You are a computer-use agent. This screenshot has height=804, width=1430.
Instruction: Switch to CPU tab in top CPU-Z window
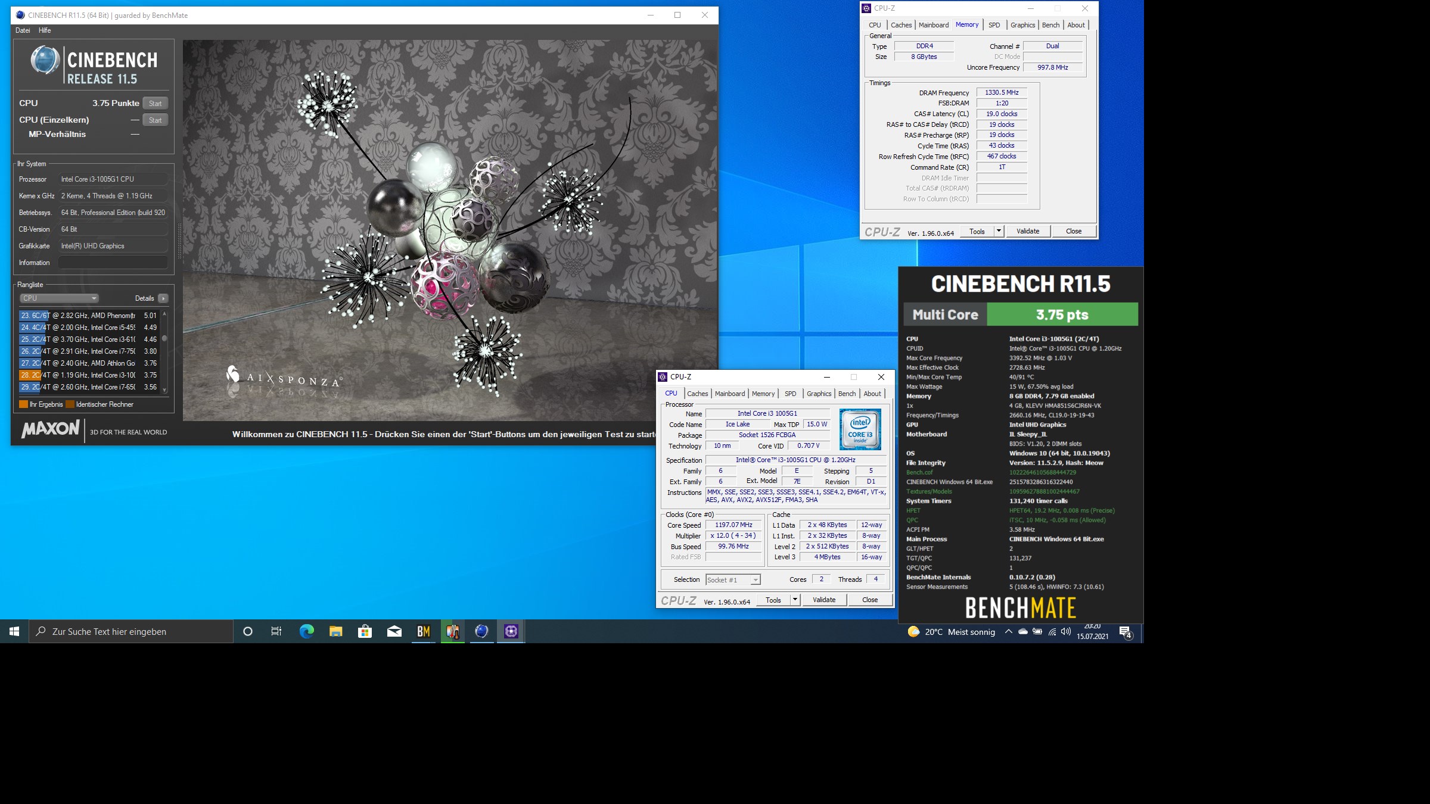[x=875, y=25]
